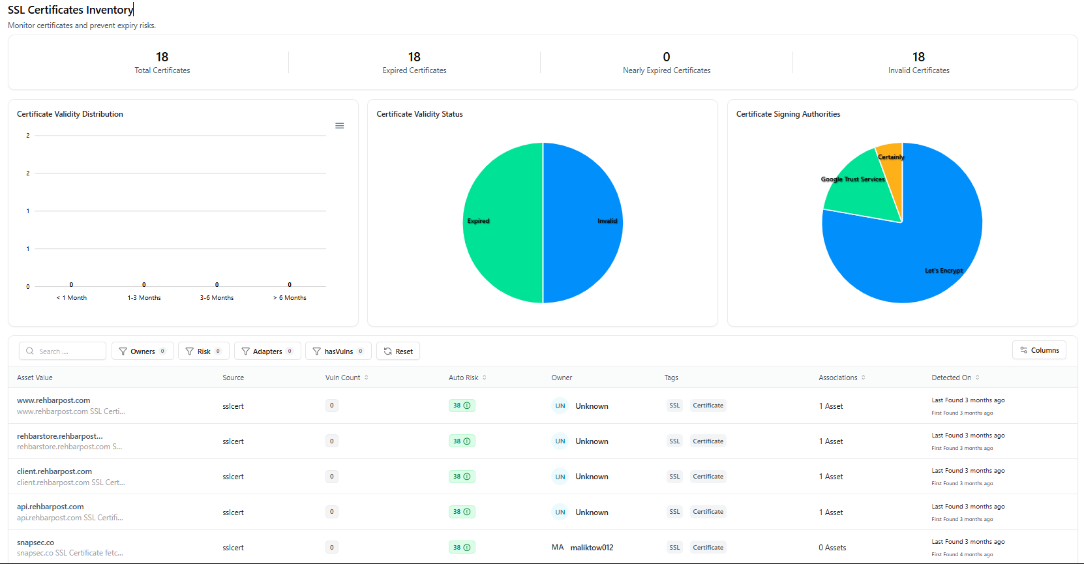This screenshot has width=1084, height=564.
Task: Open the Adapters filter dropdown
Action: (267, 351)
